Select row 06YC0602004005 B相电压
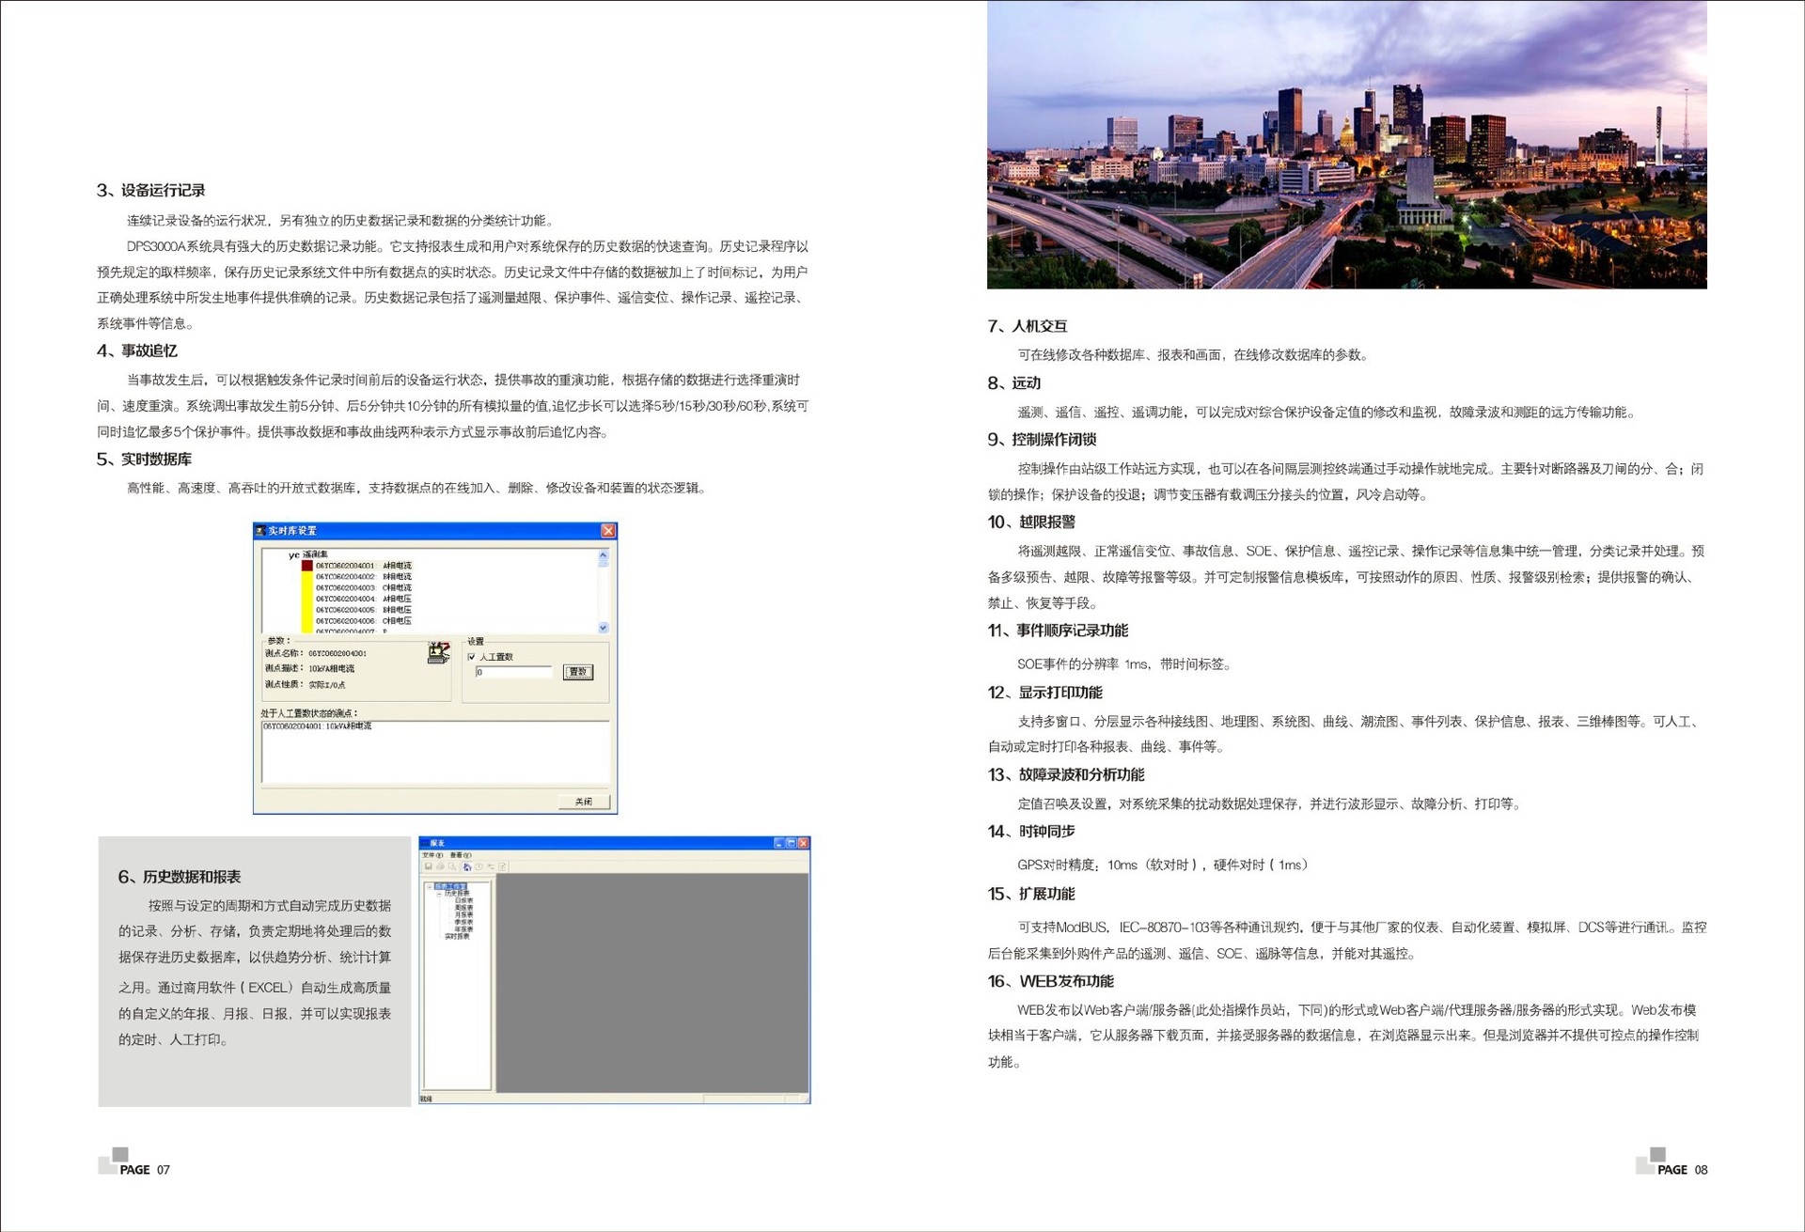The image size is (1805, 1232). click(363, 610)
